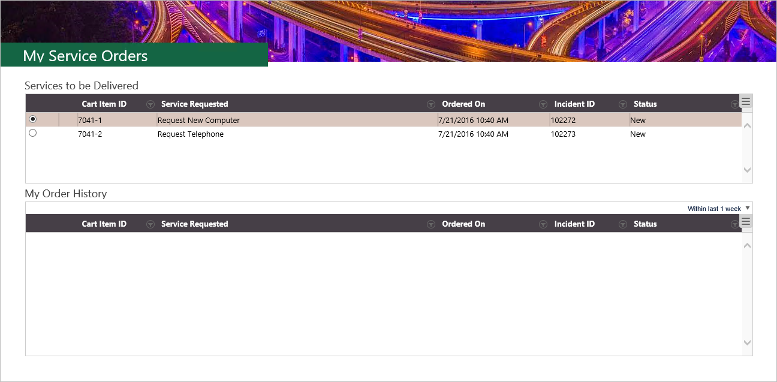Viewport: 777px width, 382px height.
Task: Open Incident ID filter in Services to be Delivered
Action: pyautogui.click(x=623, y=104)
